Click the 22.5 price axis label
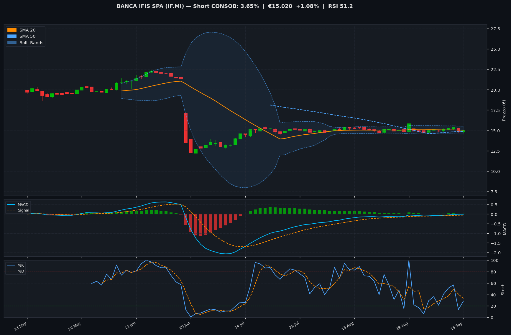Image resolution: width=511 pixels, height=335 pixels. [495, 70]
